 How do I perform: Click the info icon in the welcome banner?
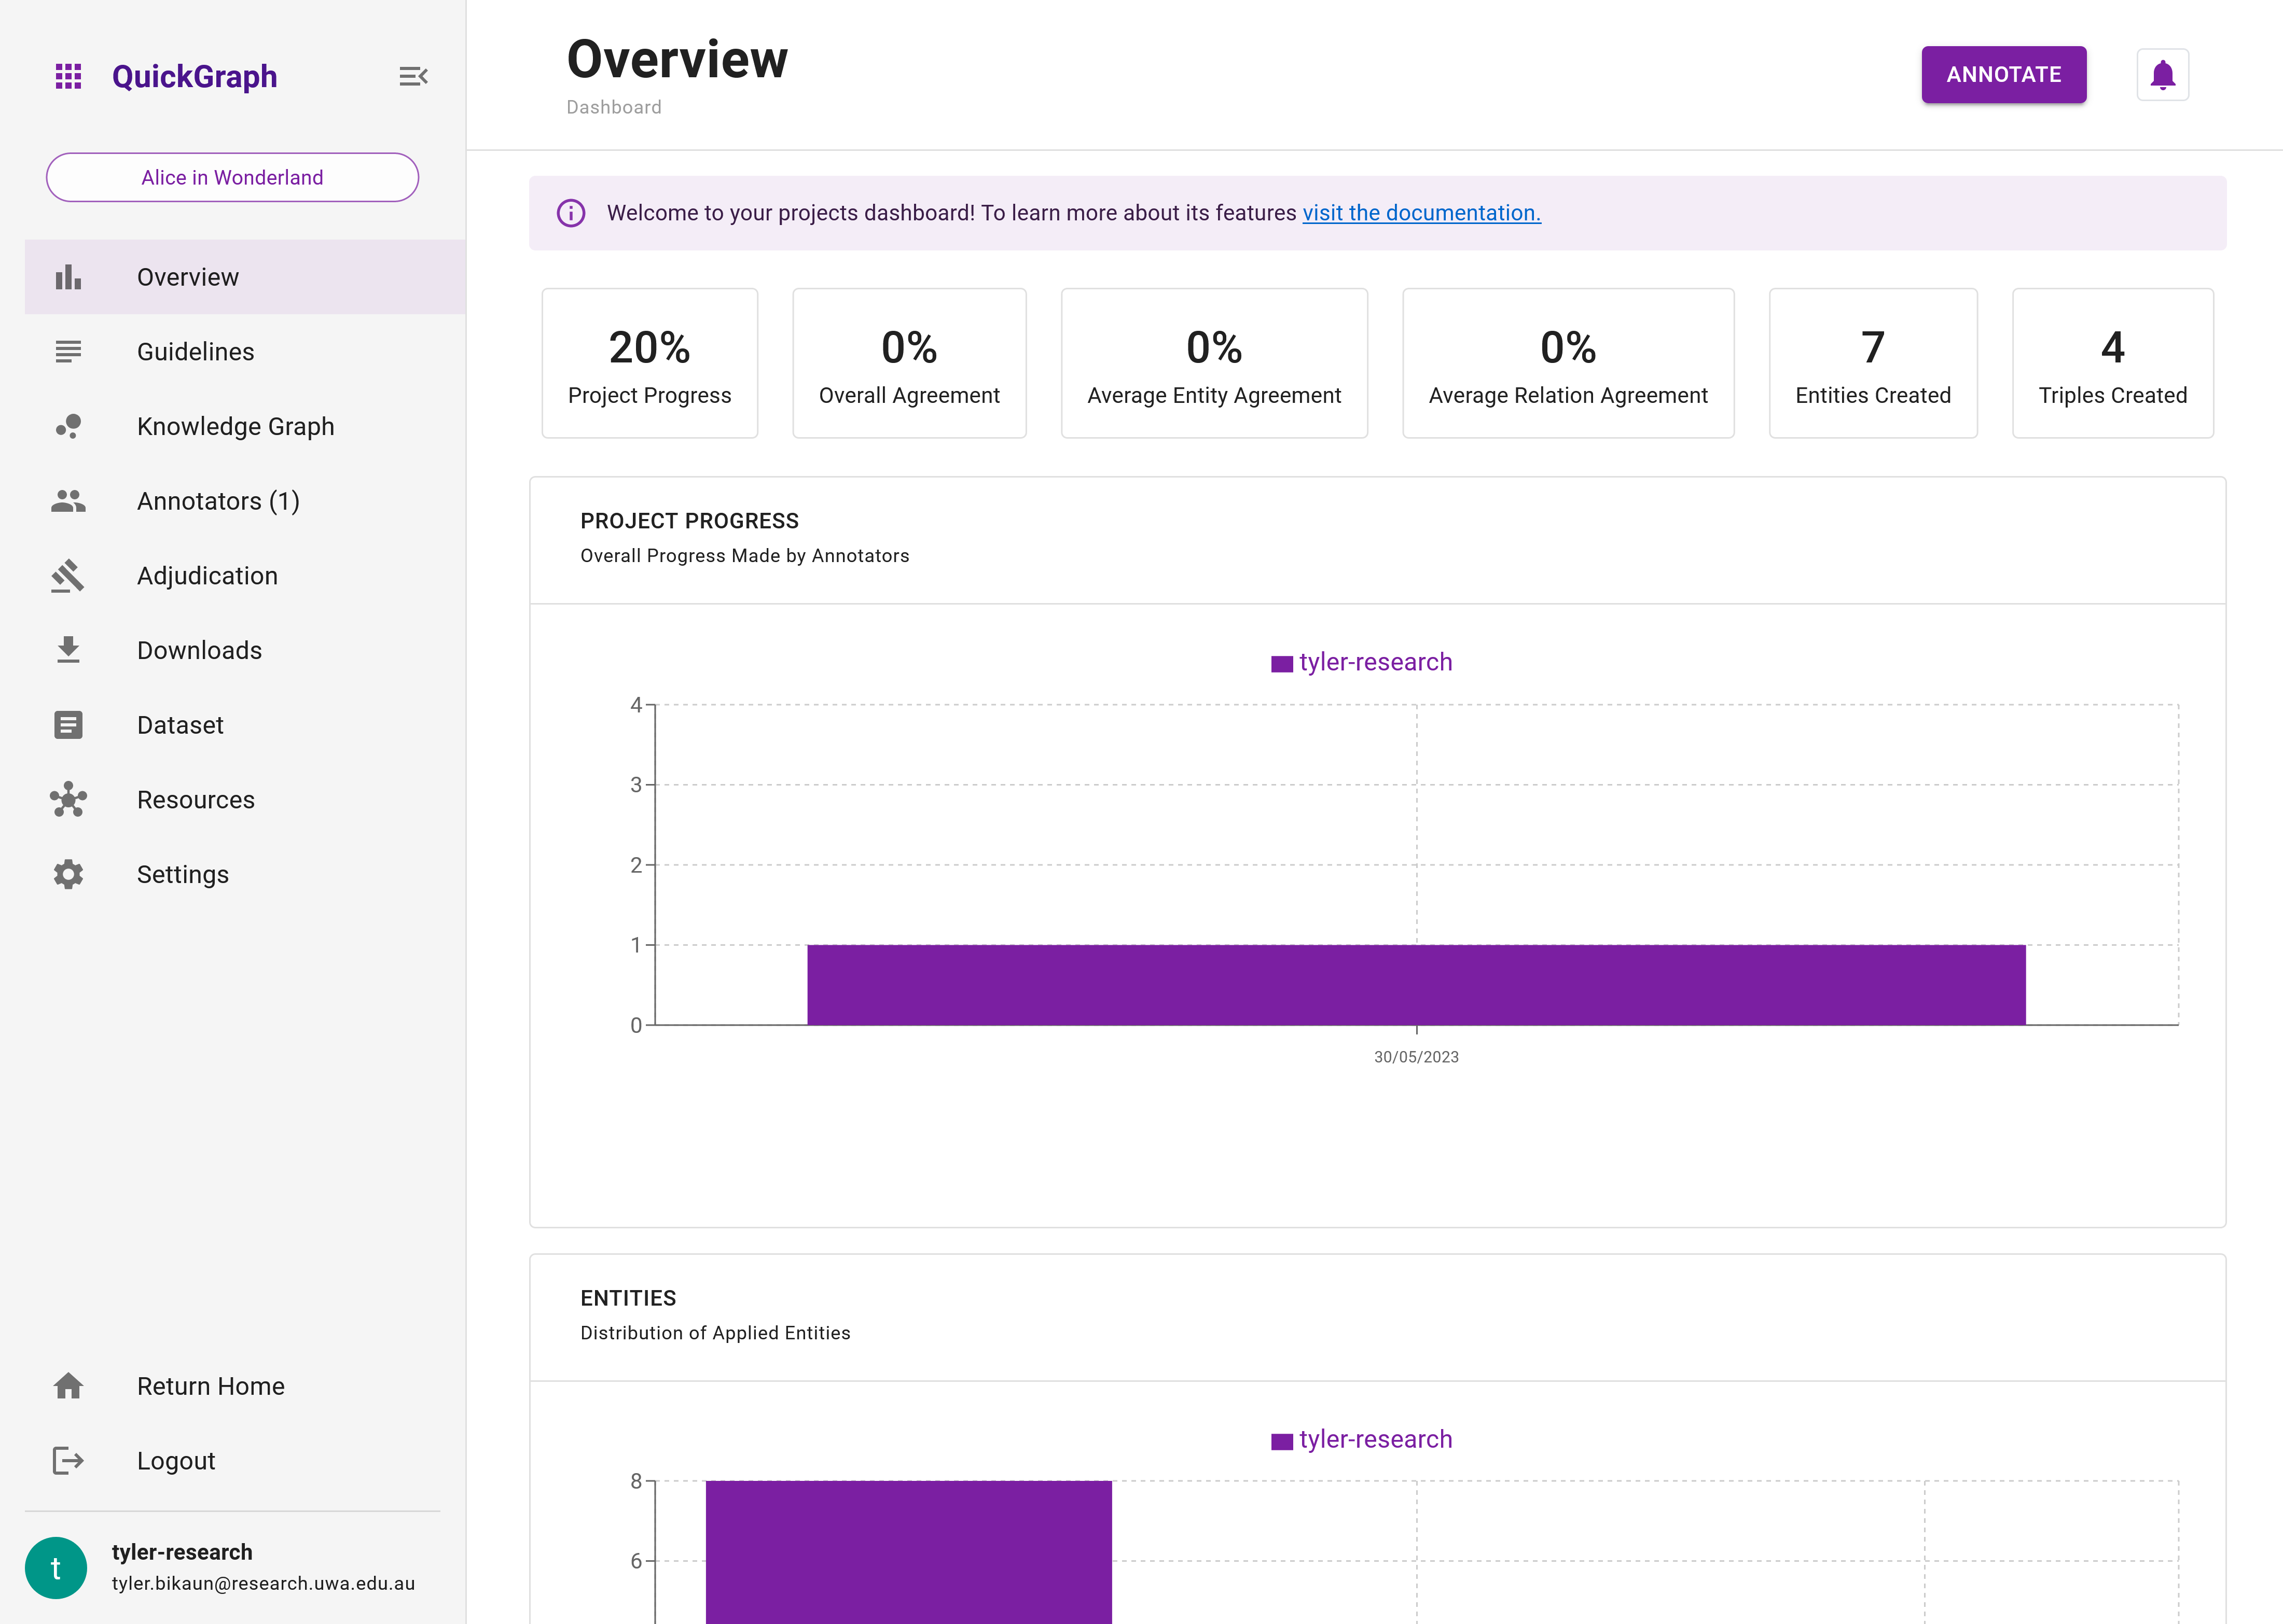pyautogui.click(x=570, y=212)
